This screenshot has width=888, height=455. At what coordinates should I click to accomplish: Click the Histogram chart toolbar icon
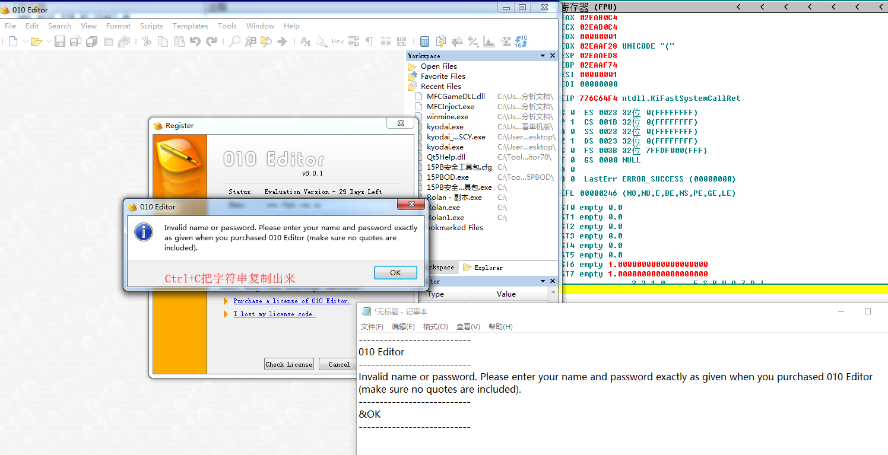pos(489,42)
